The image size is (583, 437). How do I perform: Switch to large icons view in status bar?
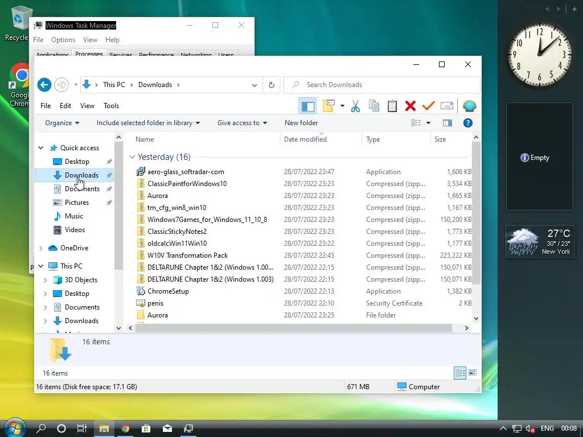click(x=473, y=373)
